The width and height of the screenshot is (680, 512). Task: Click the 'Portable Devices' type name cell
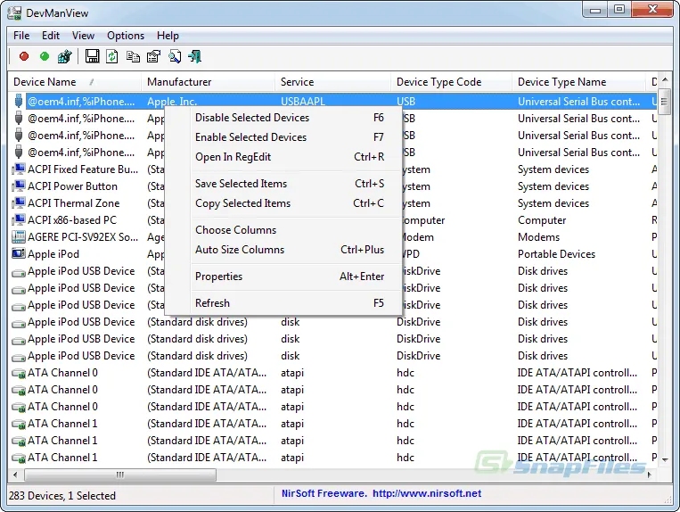[x=556, y=254]
